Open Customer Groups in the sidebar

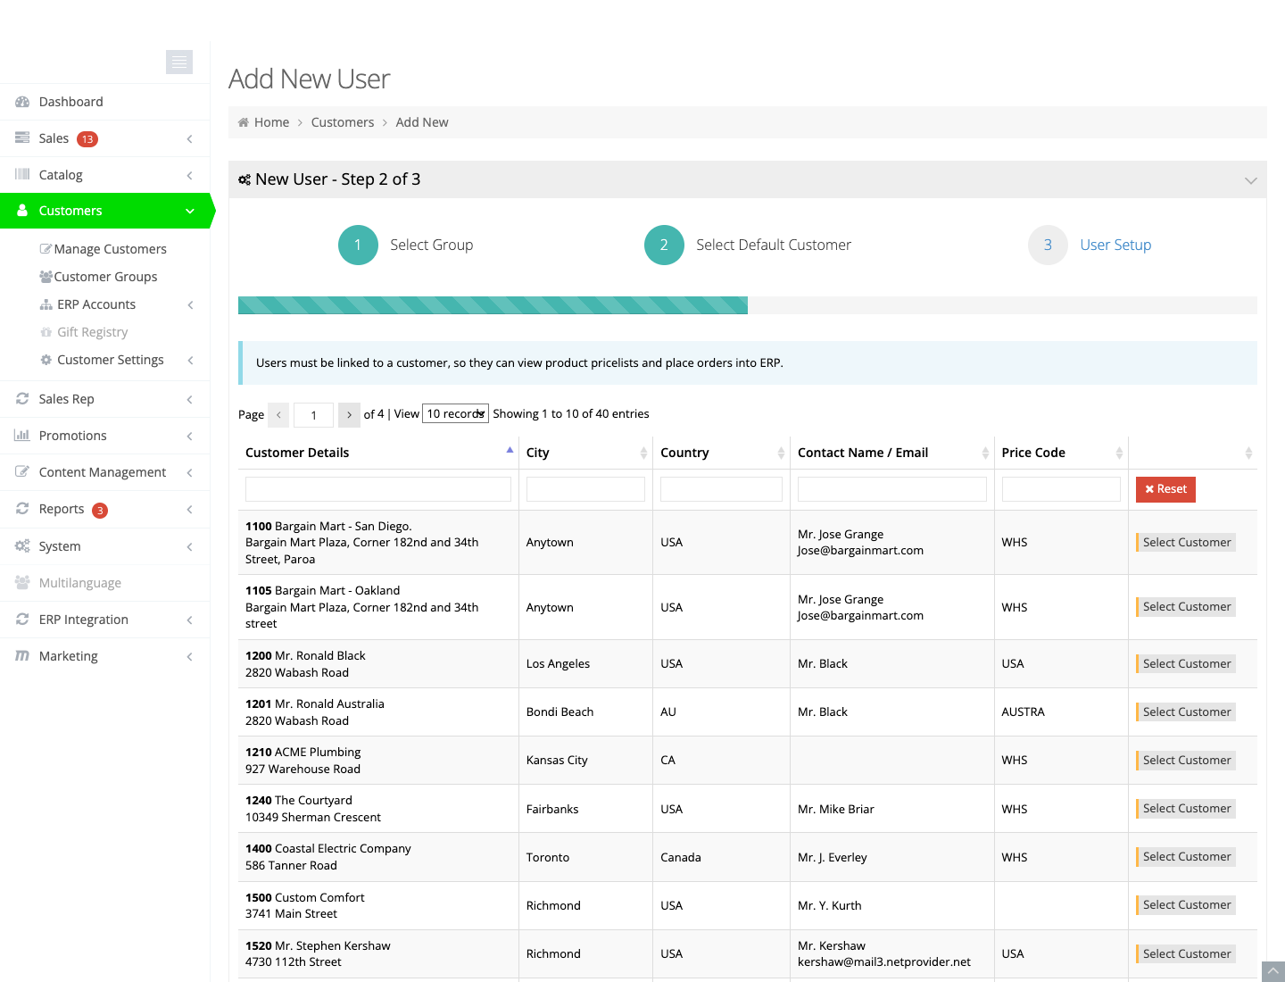point(105,277)
